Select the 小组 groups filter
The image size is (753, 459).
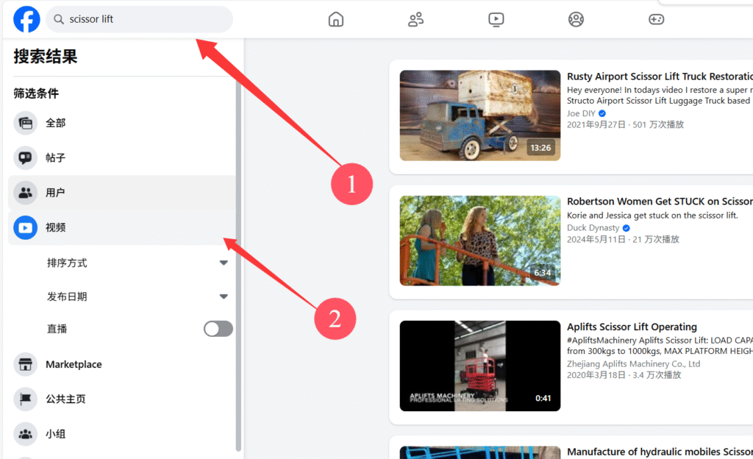(x=55, y=434)
